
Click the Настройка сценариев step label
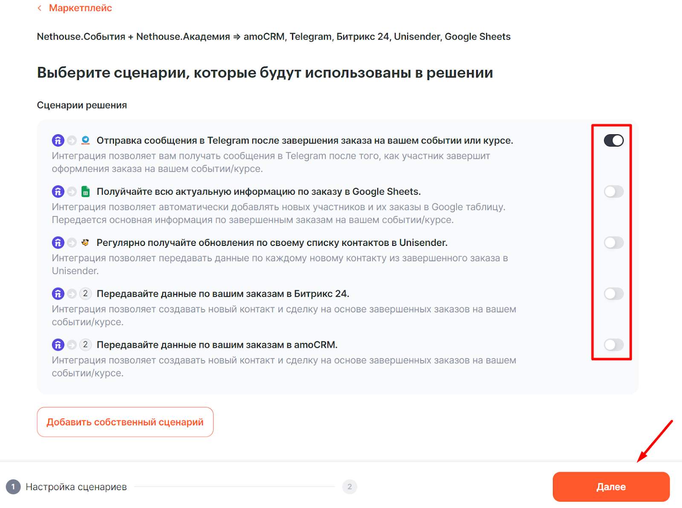click(76, 487)
